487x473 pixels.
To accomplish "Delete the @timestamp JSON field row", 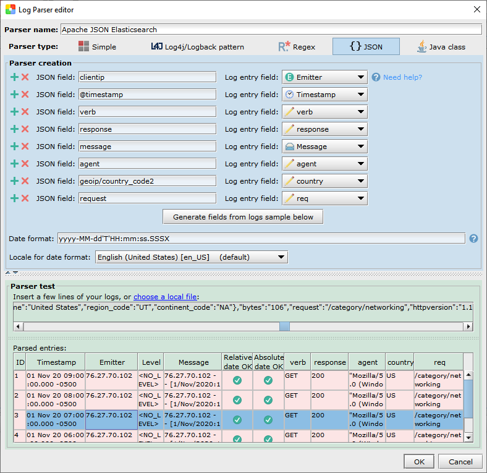I will click(x=25, y=95).
